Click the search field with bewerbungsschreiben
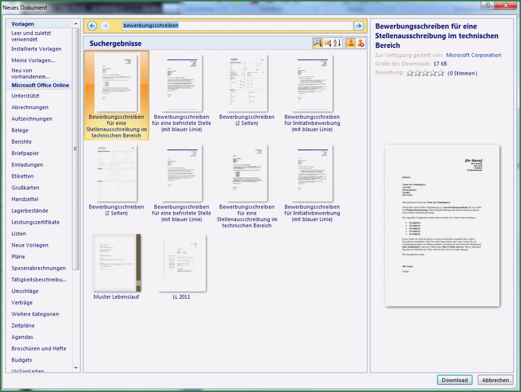Screen dimensions: 521x392 pos(238,25)
